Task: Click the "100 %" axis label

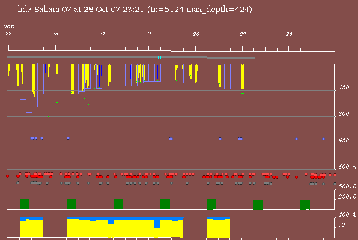Action: tap(347, 215)
